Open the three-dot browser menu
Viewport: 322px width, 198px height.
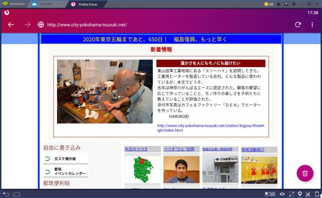pos(312,24)
